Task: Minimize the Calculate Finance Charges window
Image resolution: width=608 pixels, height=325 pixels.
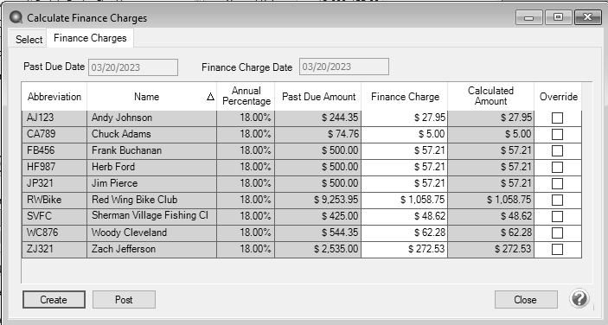Action: pos(529,17)
